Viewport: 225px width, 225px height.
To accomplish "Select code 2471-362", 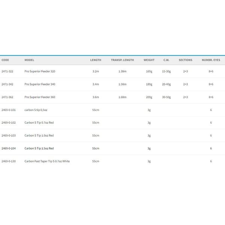I will 7,97.
